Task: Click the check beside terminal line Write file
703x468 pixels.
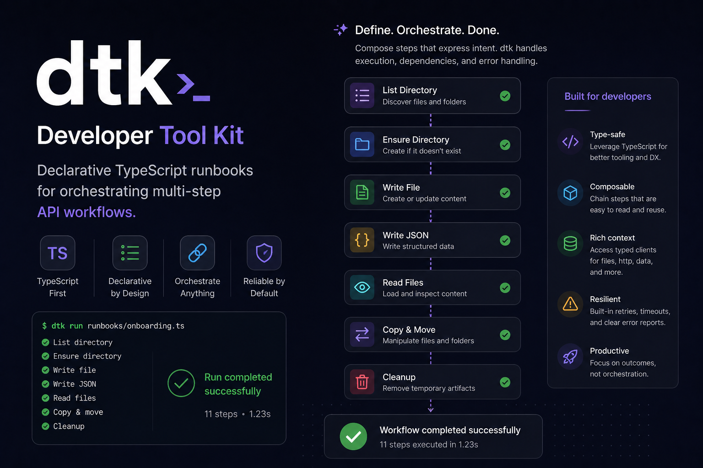Action: [45, 370]
